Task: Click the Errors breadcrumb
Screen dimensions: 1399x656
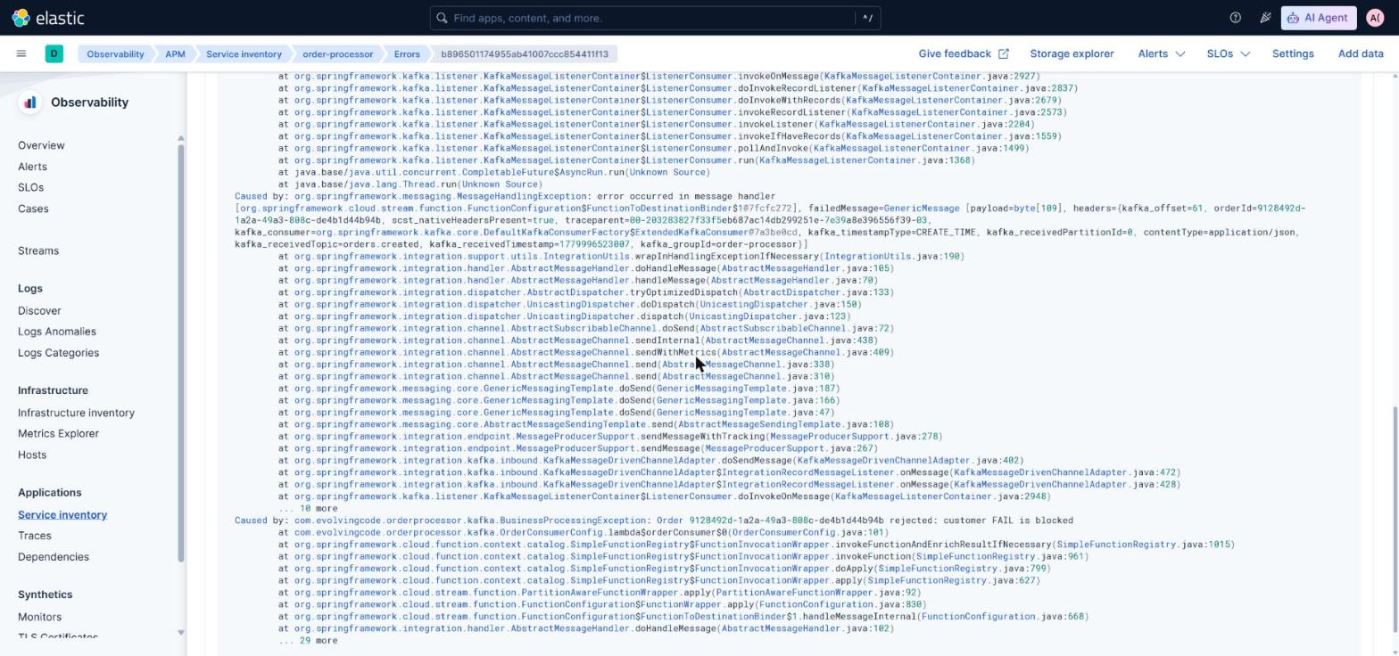Action: (x=407, y=54)
